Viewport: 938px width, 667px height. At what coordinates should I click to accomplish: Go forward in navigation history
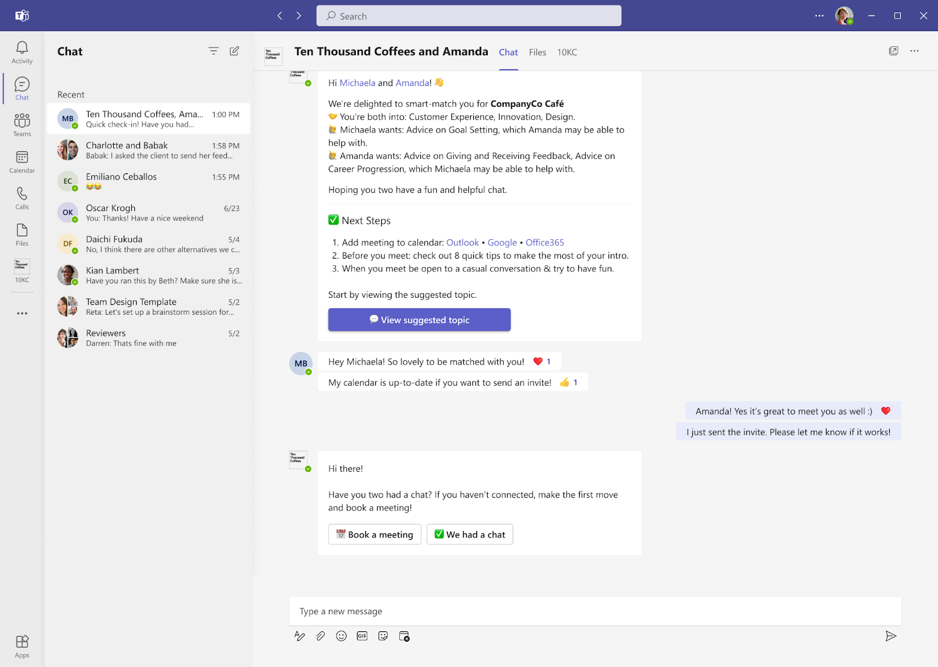coord(299,16)
